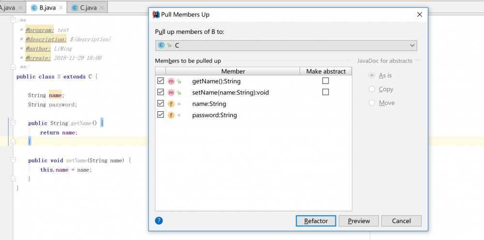This screenshot has width=484, height=240.
Task: Click the help question mark icon
Action: coord(159,221)
